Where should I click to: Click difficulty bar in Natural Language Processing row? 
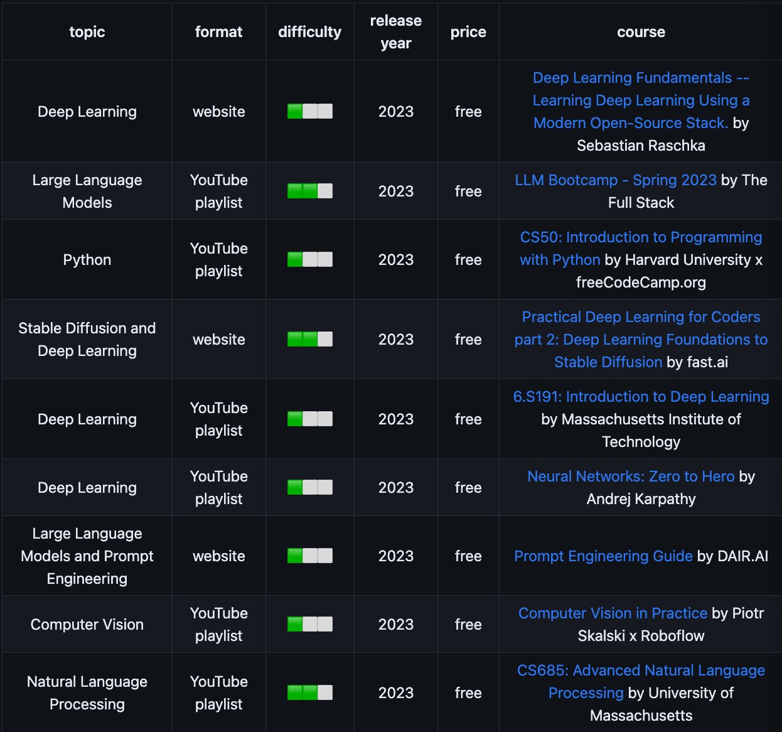310,693
